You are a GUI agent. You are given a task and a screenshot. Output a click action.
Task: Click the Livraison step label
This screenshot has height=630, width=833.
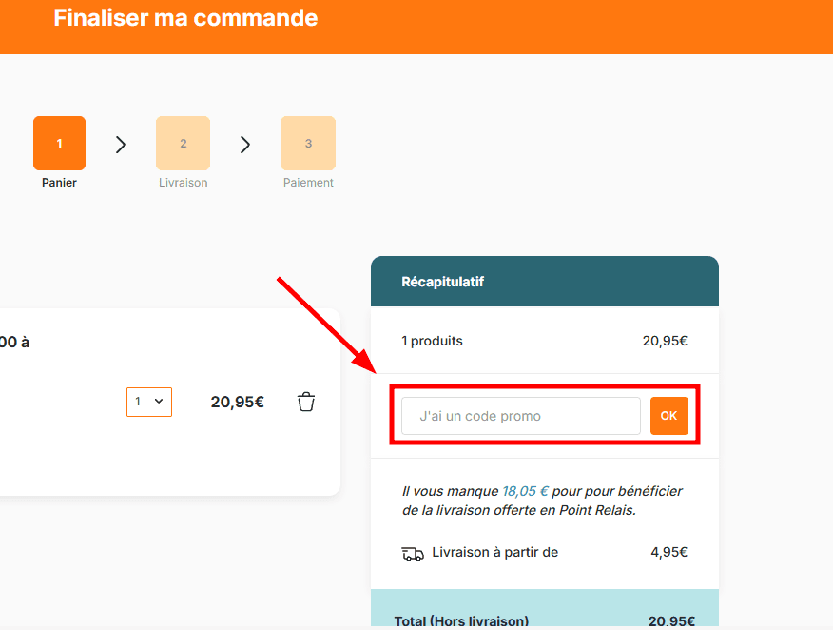[x=183, y=183]
